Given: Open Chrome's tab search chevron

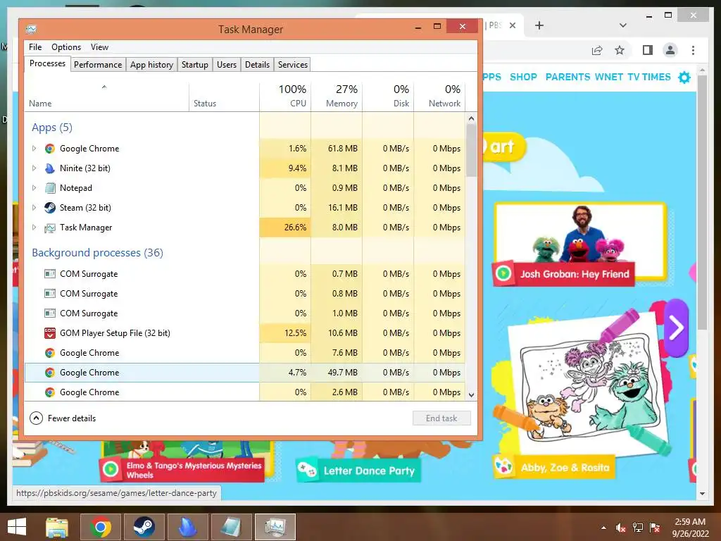Looking at the screenshot, I should 622,25.
